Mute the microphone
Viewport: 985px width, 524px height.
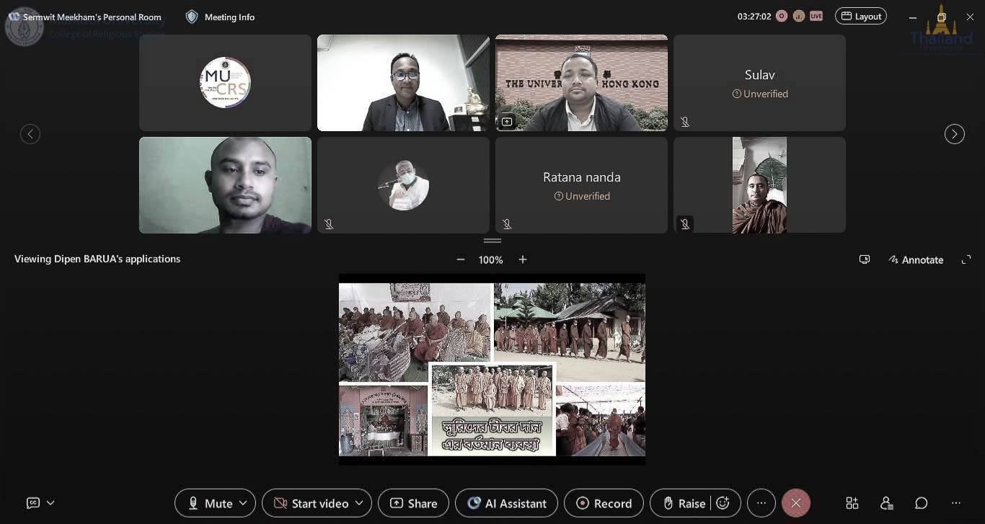tap(211, 503)
